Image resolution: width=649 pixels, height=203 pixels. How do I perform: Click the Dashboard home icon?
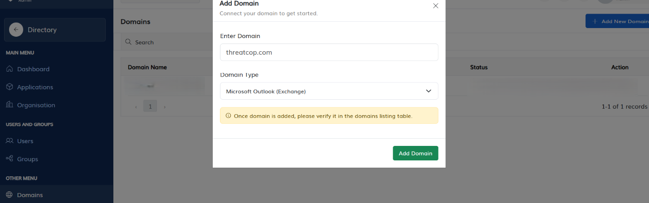10,69
